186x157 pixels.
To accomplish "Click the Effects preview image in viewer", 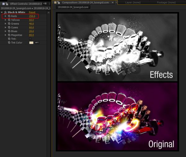I will pyautogui.click(x=117, y=47).
